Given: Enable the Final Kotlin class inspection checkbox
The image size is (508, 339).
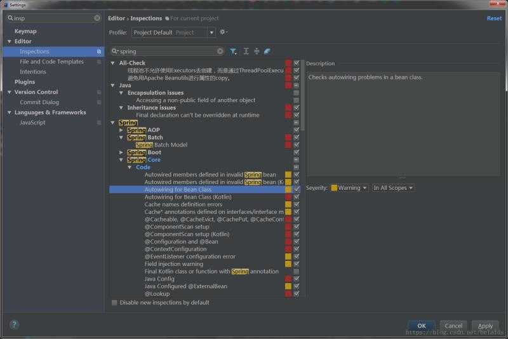Looking at the screenshot, I should tap(297, 271).
